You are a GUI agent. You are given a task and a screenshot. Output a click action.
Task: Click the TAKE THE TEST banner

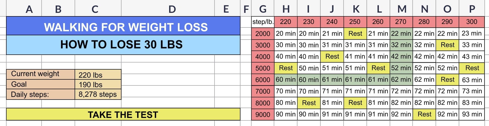pyautogui.click(x=123, y=114)
